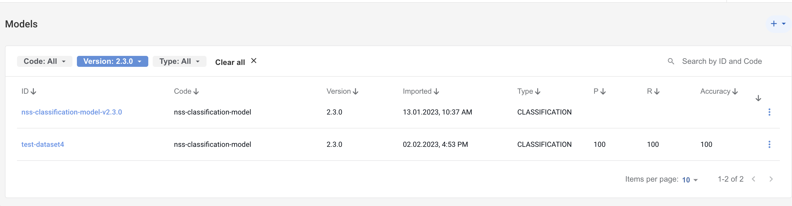Sort table by Imported date

tap(421, 91)
